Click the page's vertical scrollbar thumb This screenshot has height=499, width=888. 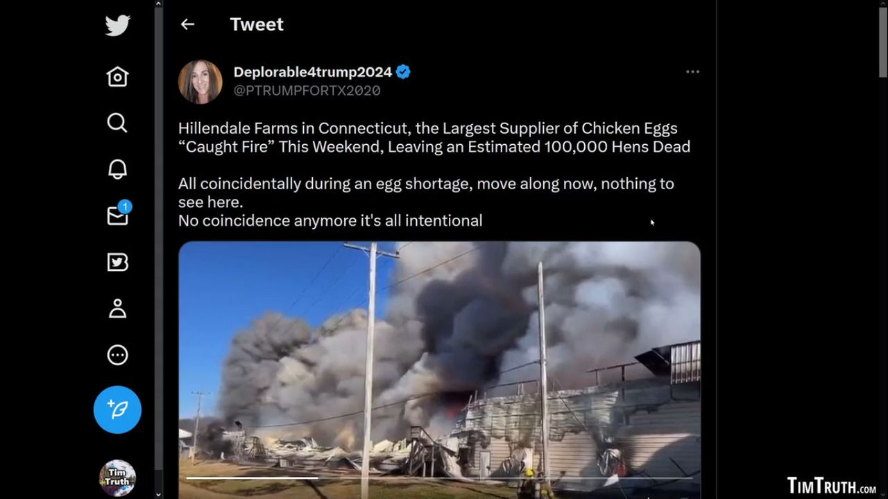point(882,42)
